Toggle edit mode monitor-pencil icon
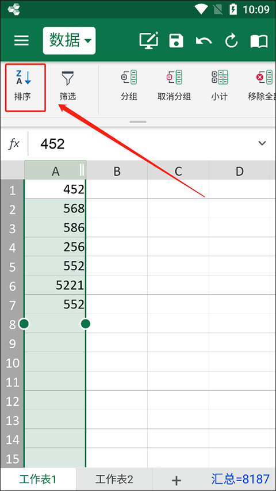This screenshot has height=491, width=276. point(149,40)
